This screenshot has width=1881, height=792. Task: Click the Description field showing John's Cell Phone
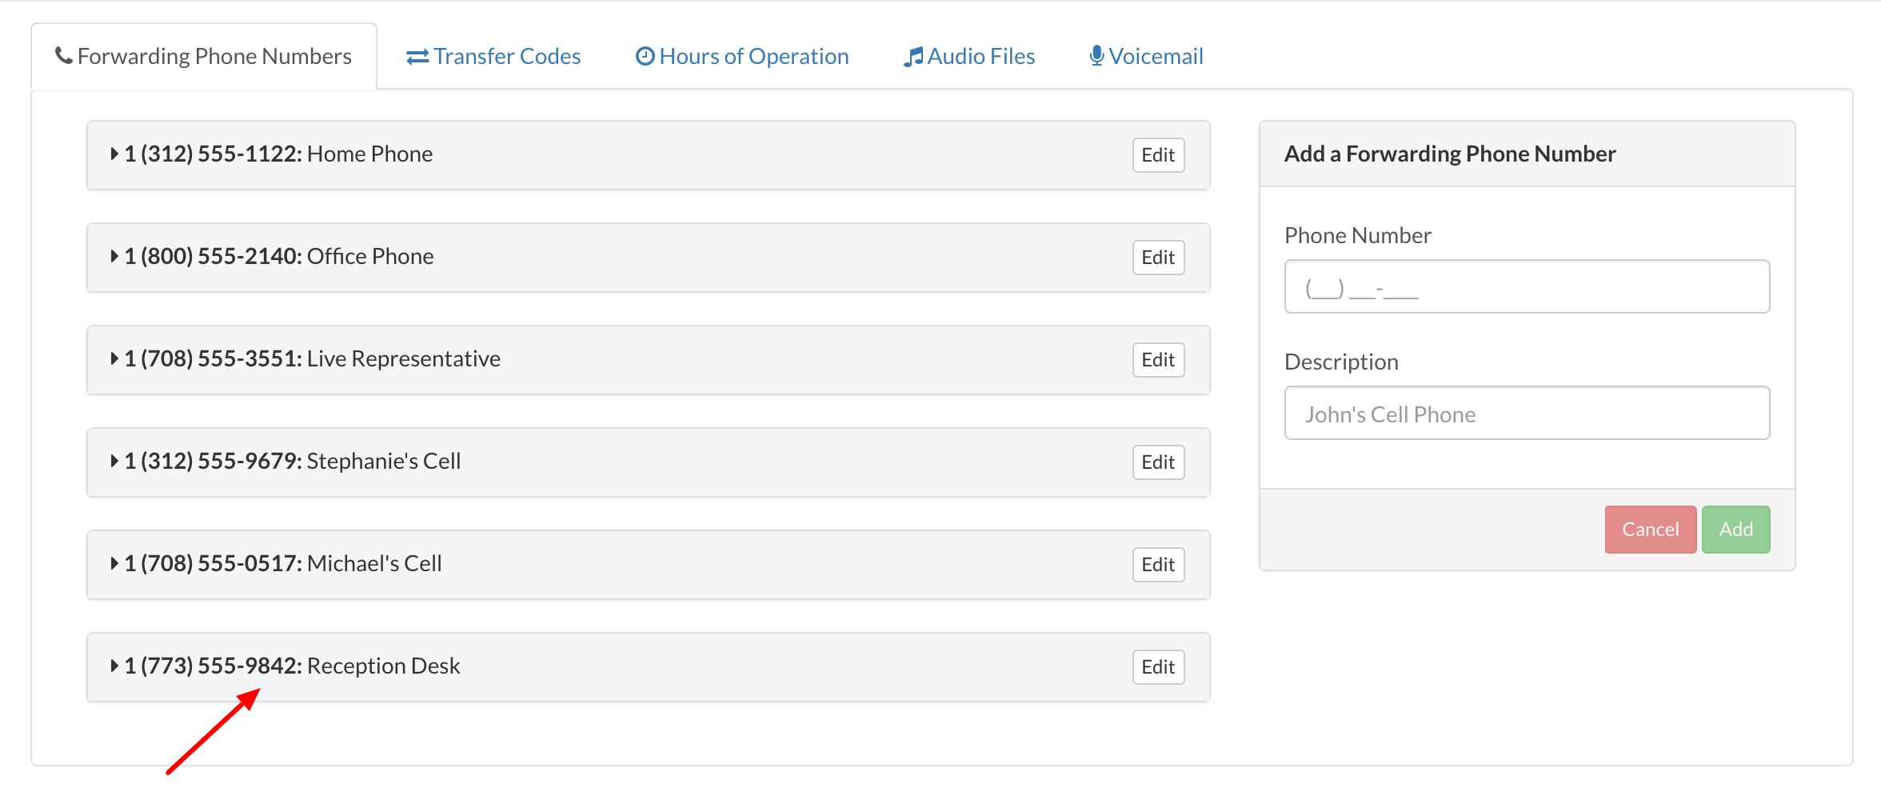(x=1526, y=413)
